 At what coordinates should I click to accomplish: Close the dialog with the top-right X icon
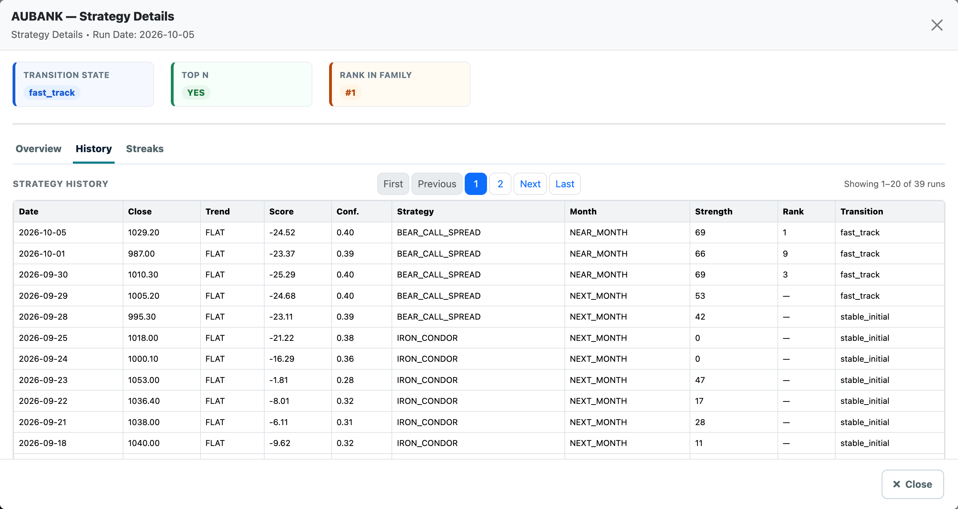[x=936, y=25]
